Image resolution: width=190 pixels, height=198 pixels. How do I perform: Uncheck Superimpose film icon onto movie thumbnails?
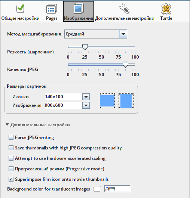[x=11, y=179]
